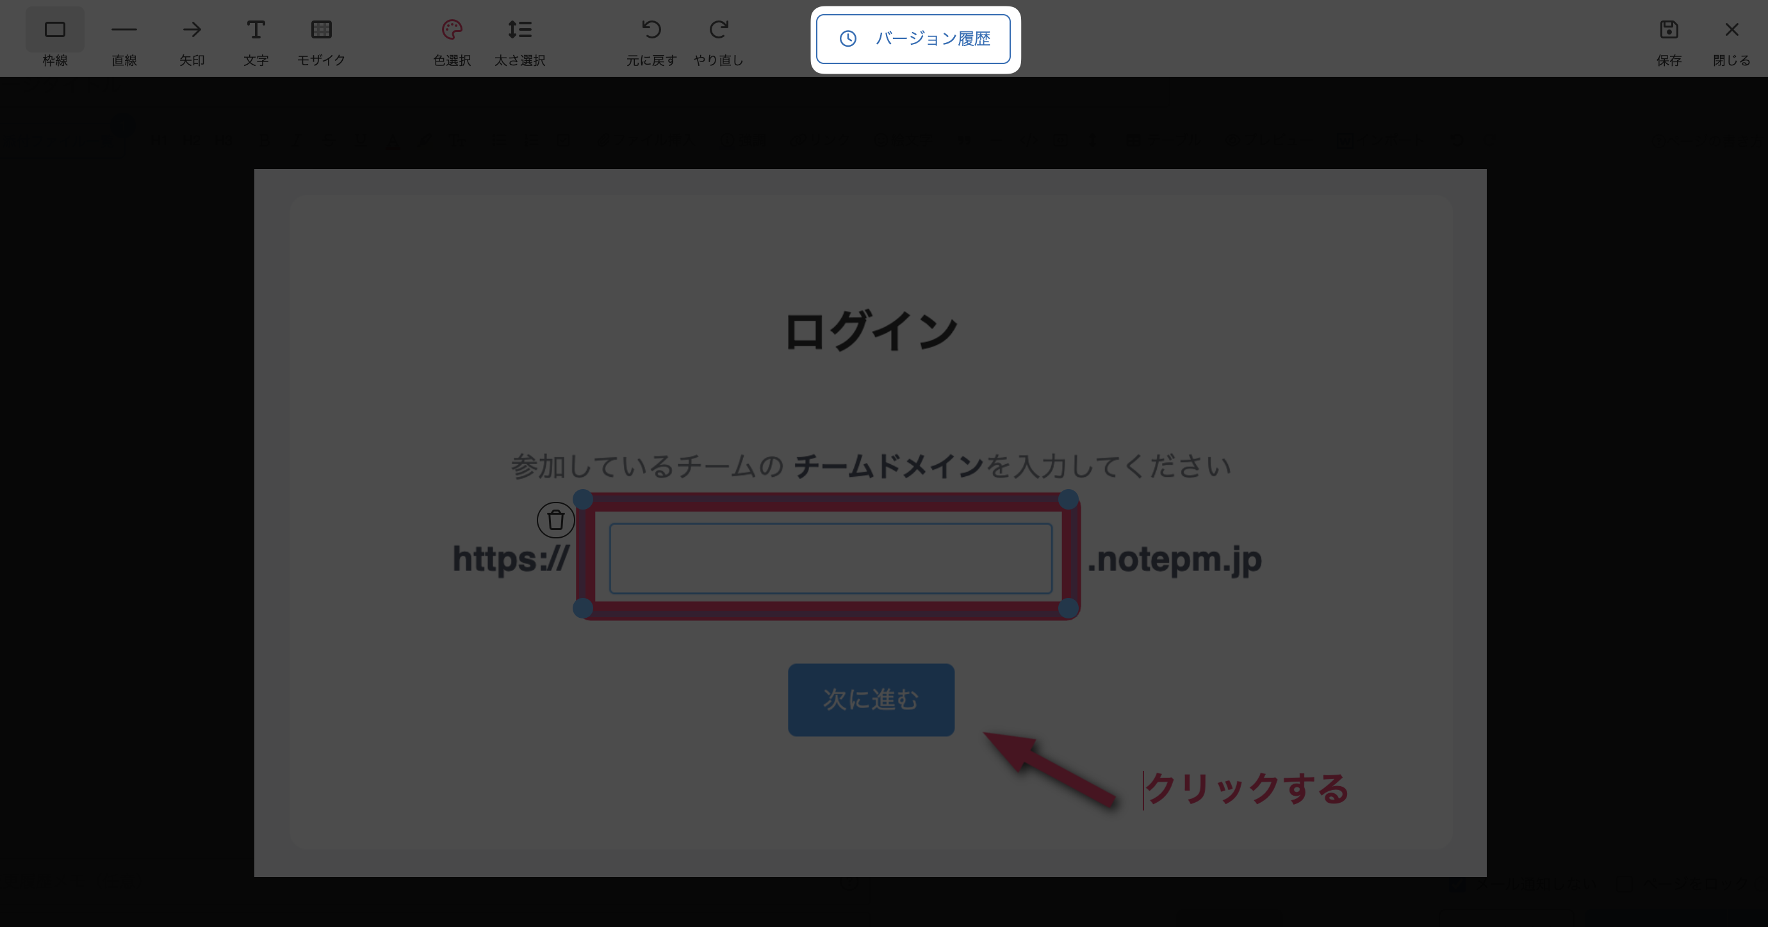Click bottom-right handle of red frame
The image size is (1768, 927).
point(1068,608)
